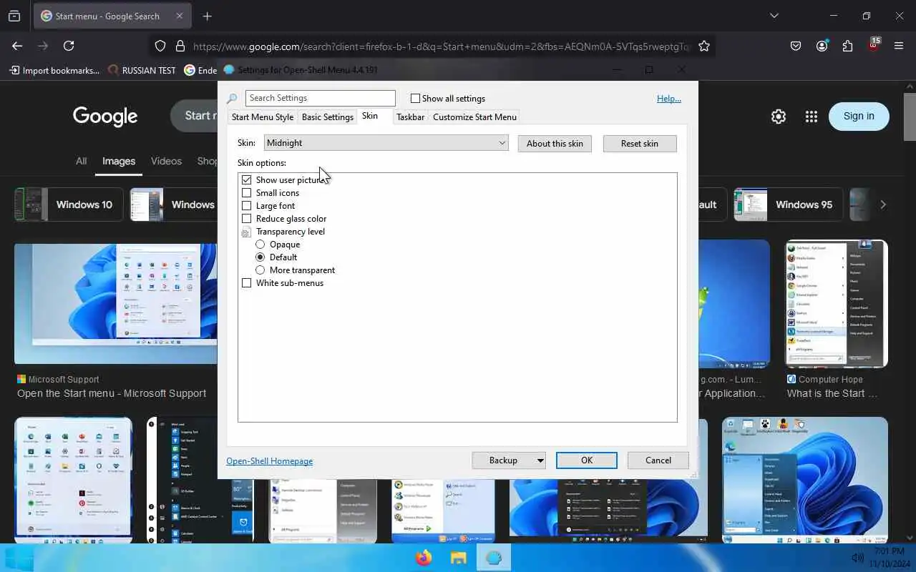Click the Firefox address bar URL
The image size is (916, 572).
coord(441,46)
